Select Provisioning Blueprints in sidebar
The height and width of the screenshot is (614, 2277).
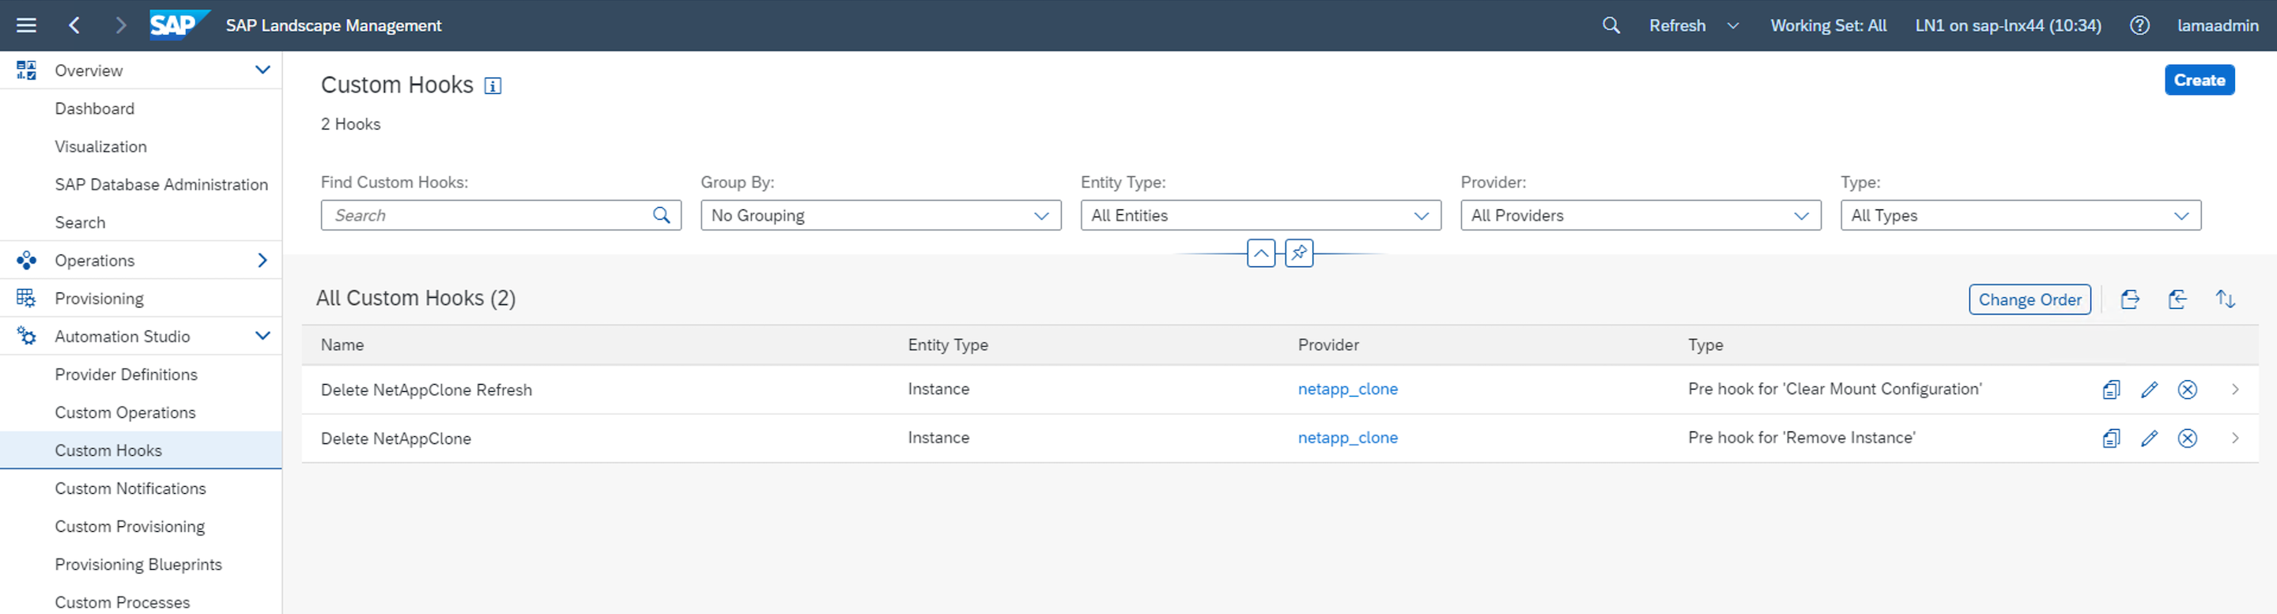tap(138, 564)
